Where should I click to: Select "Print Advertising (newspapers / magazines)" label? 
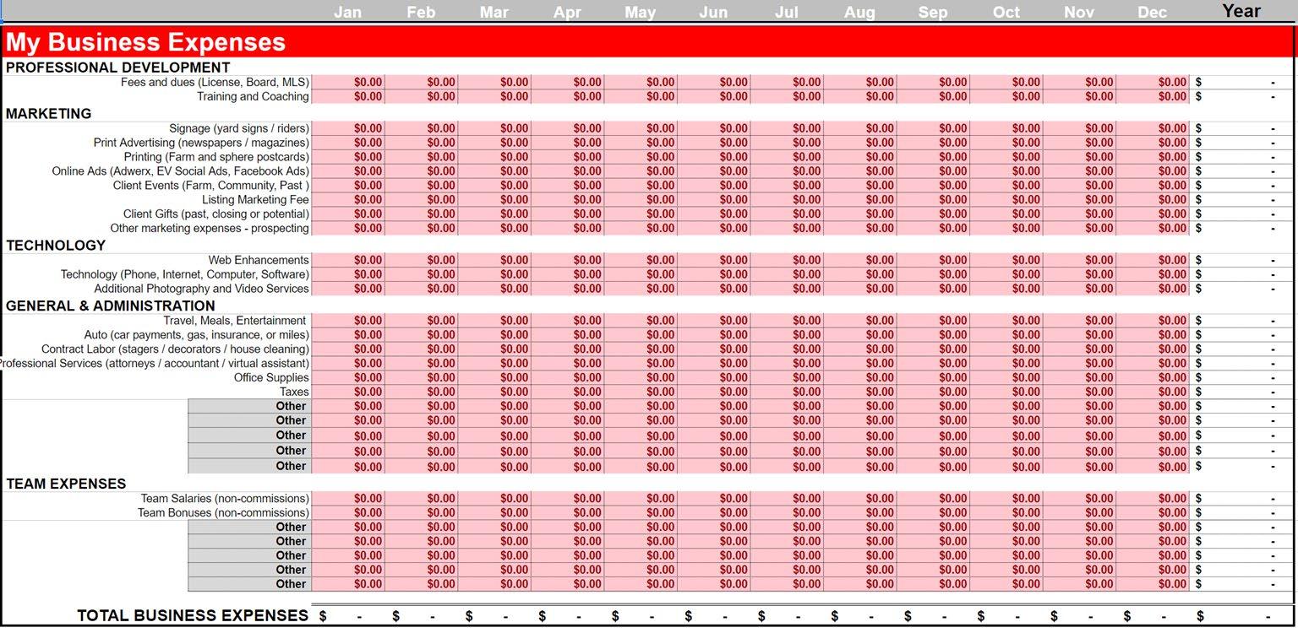(202, 143)
